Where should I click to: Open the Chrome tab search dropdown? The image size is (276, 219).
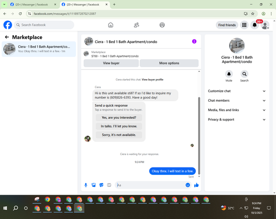[4, 4]
